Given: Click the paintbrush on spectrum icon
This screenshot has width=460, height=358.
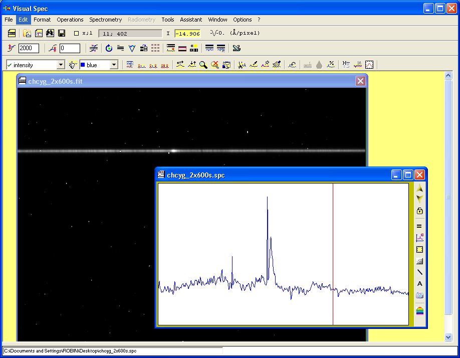Looking at the screenshot, I should [277, 65].
